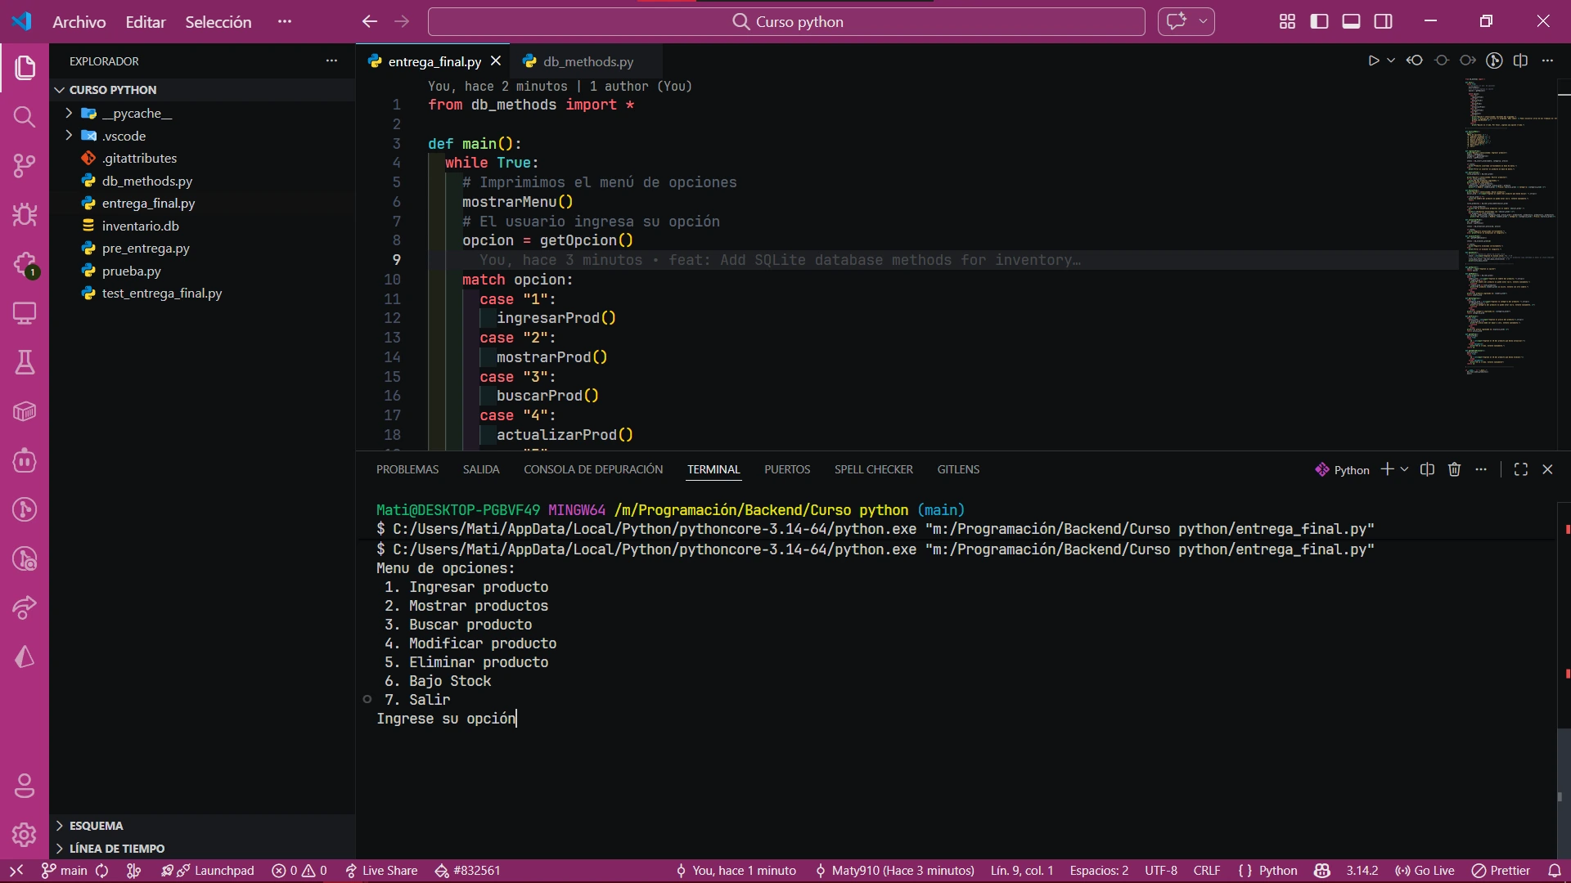This screenshot has width=1571, height=883.
Task: Open the run button dropdown arrow
Action: [1391, 61]
